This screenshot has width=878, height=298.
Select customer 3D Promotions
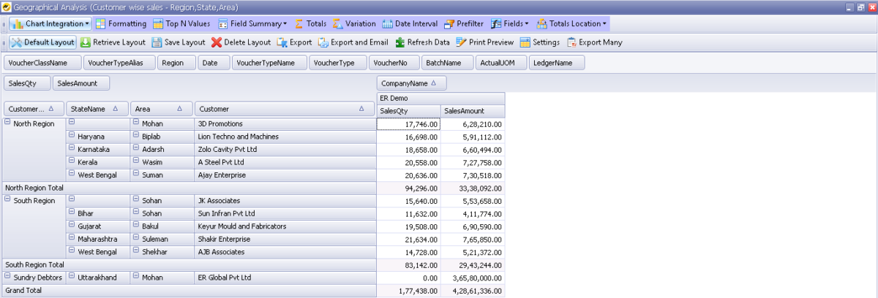pos(285,124)
